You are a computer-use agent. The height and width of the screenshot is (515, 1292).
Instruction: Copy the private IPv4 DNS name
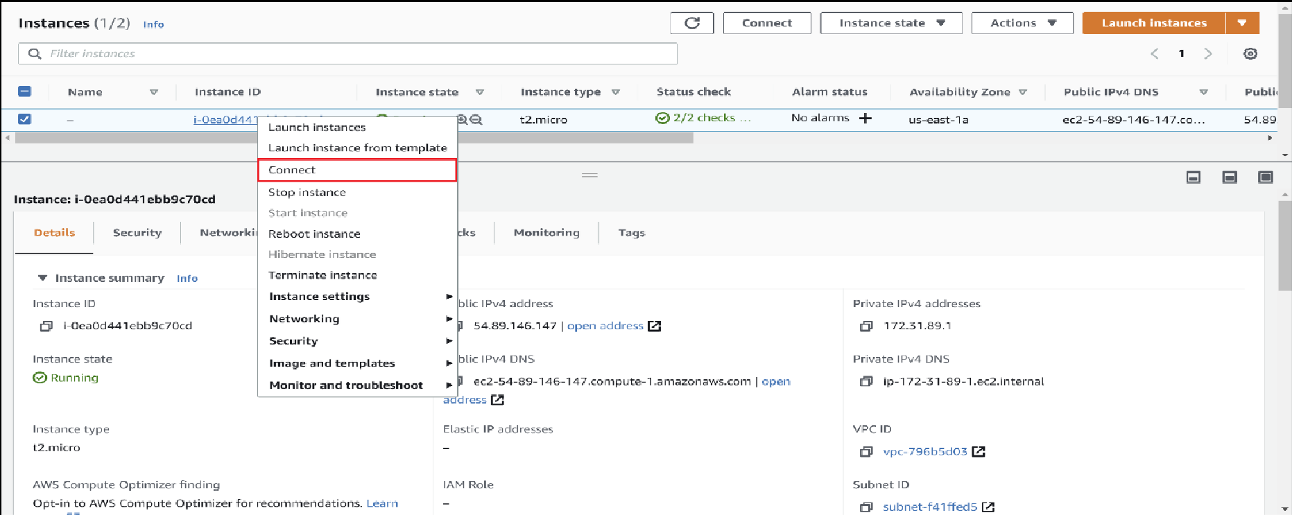coord(865,381)
